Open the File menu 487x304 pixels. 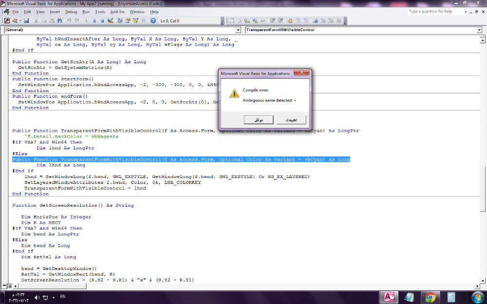[16, 12]
